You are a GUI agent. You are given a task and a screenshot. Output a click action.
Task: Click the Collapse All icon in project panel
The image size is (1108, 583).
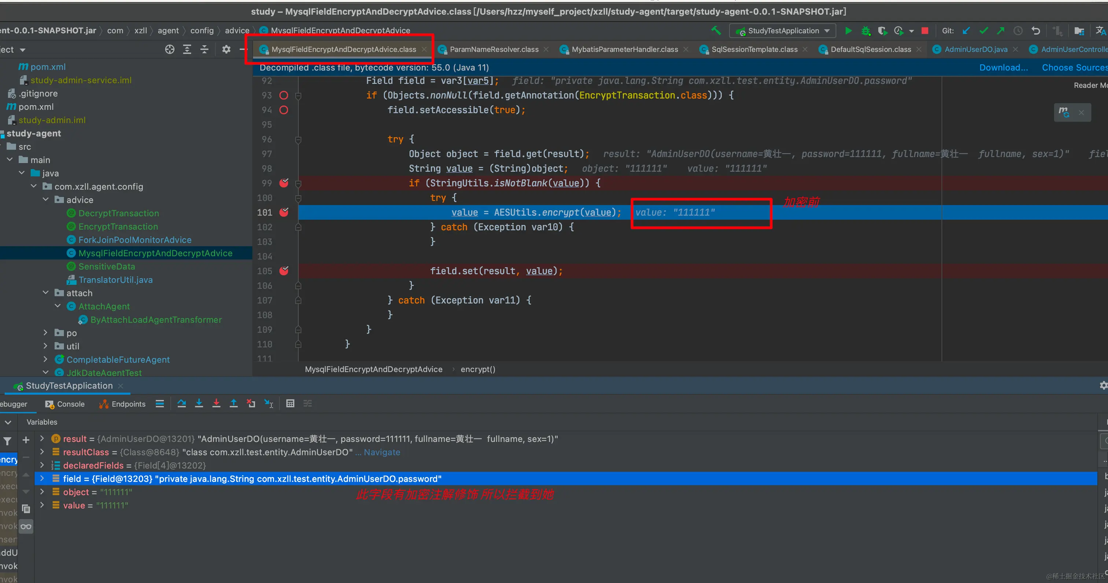click(204, 49)
